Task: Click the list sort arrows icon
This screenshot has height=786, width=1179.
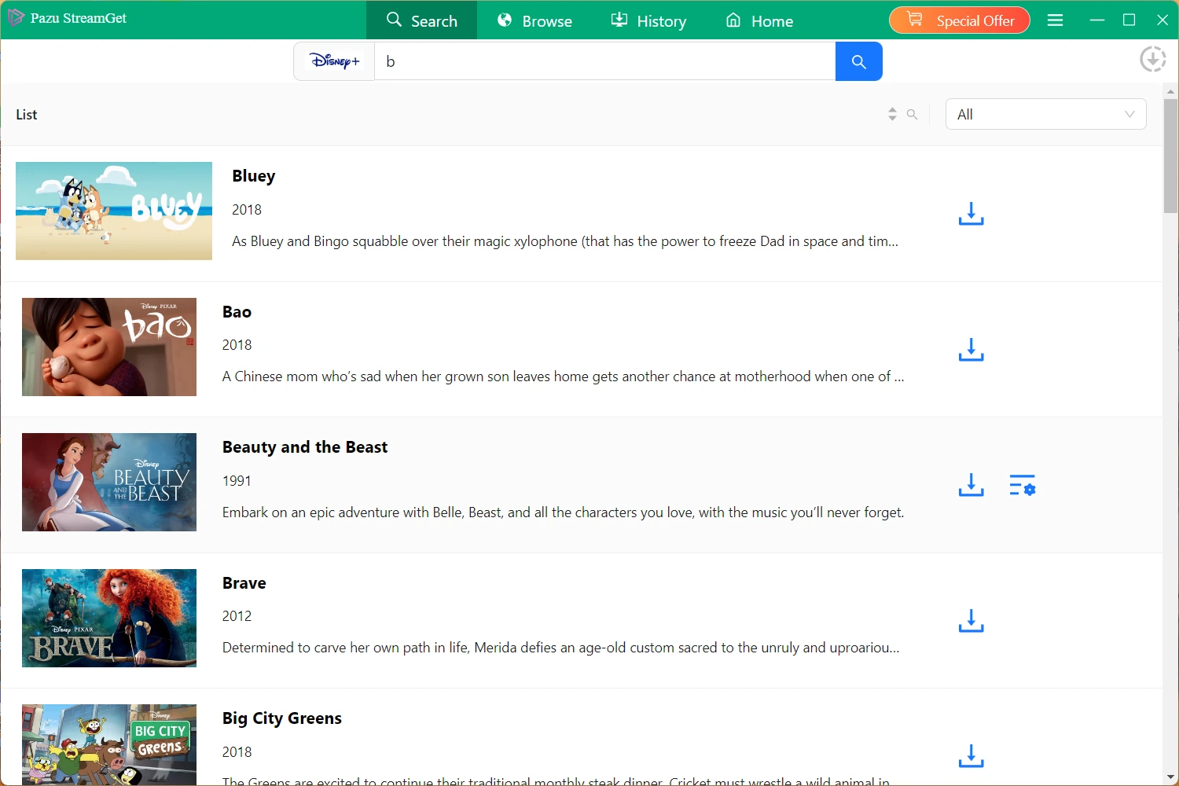Action: 892,114
